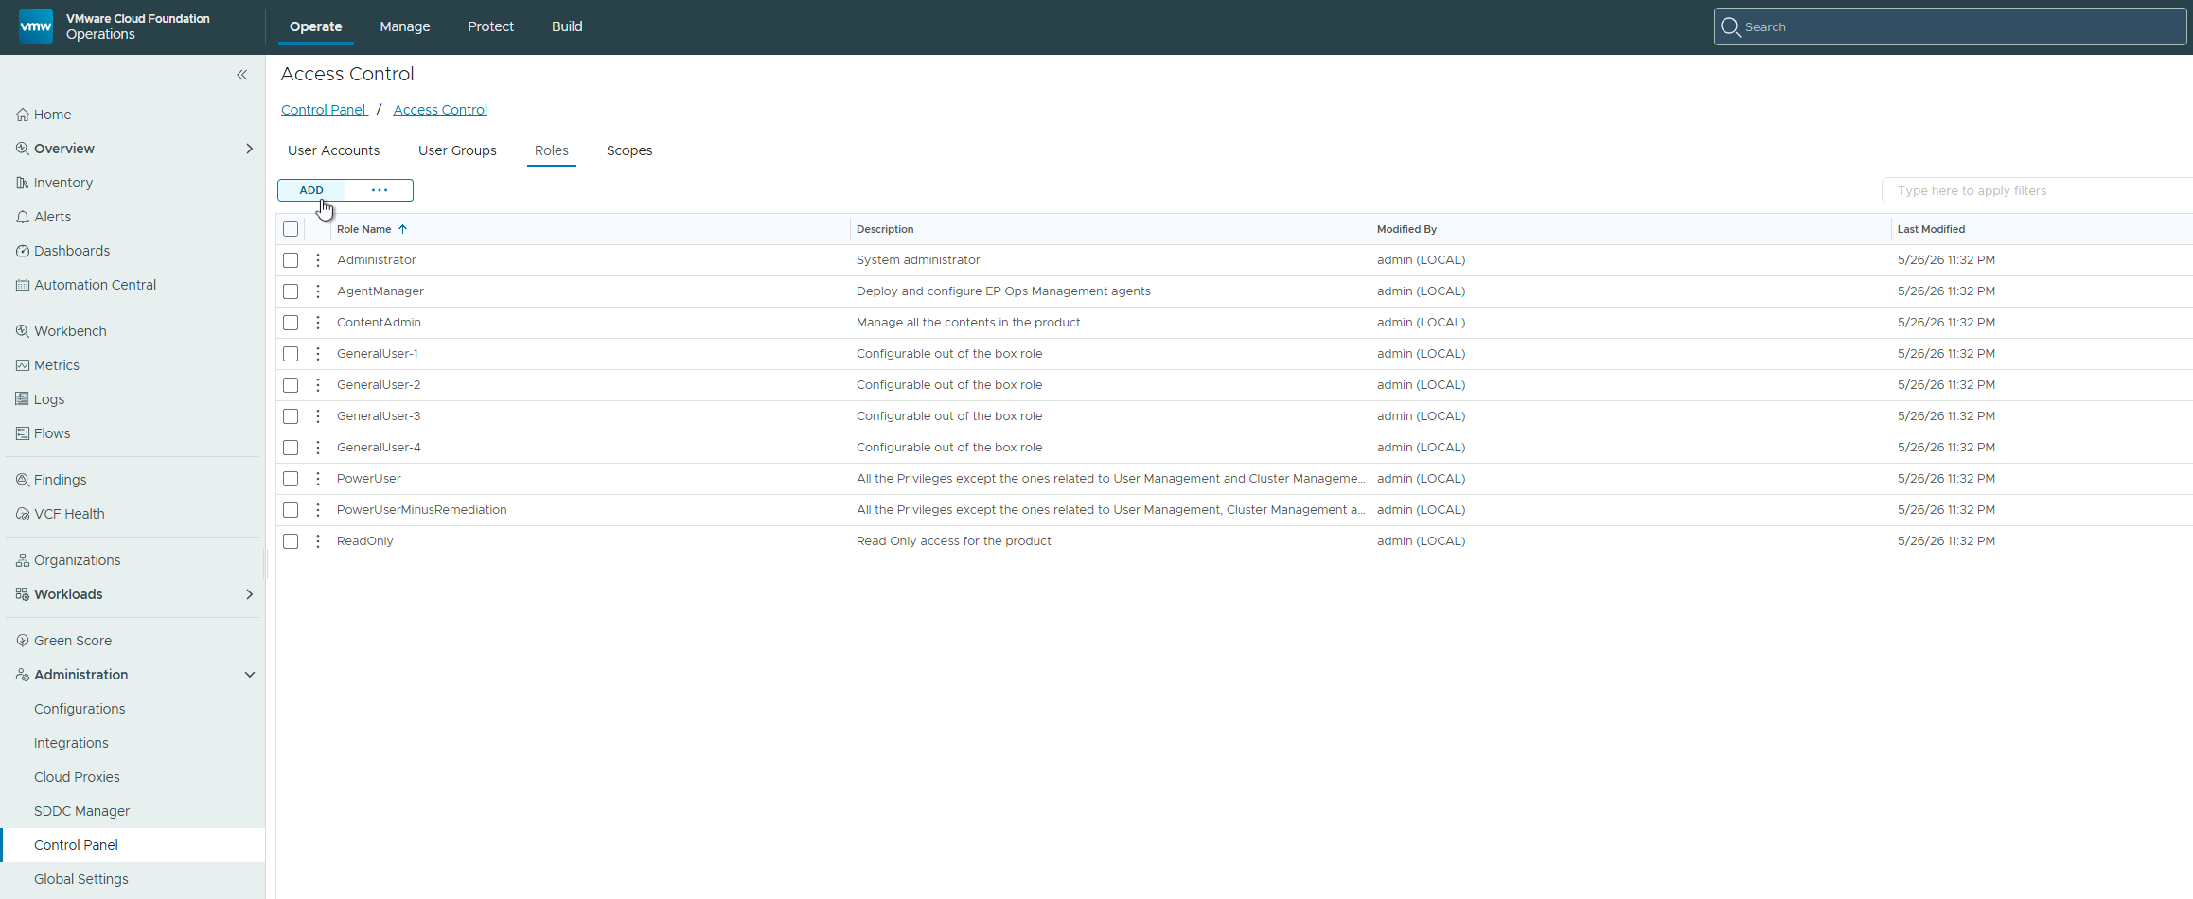Click the VMware vmw logo icon
The image size is (2193, 899).
35,26
